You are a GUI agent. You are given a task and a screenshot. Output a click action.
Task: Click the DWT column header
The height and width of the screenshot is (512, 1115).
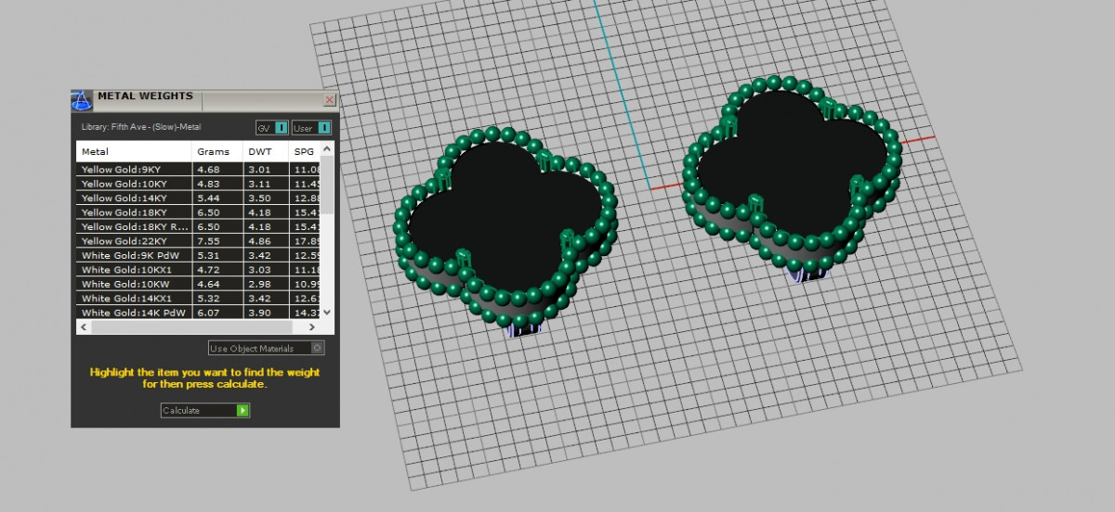point(265,151)
